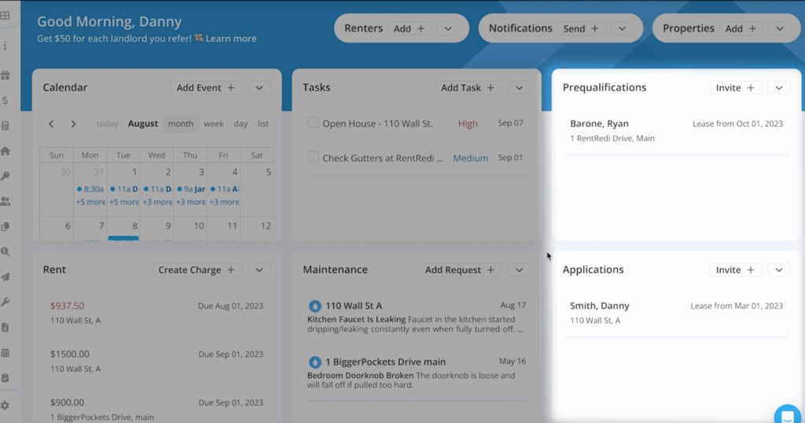Mark Check Gutters task as done
Screen dimensions: 805x423
coord(313,158)
